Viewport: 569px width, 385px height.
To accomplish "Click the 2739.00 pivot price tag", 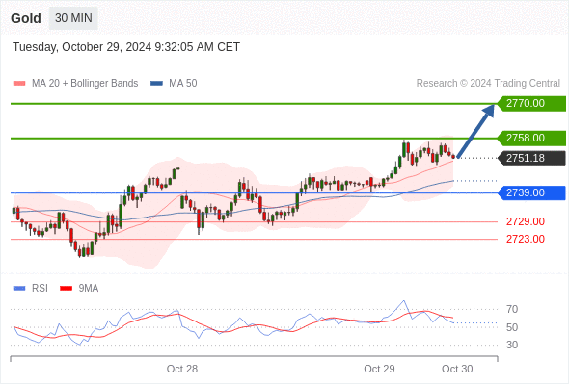I will point(531,192).
